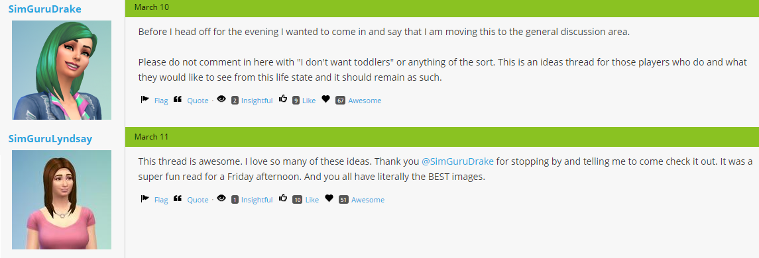Click the heart icon on SimGuruDrake's post

pyautogui.click(x=325, y=99)
